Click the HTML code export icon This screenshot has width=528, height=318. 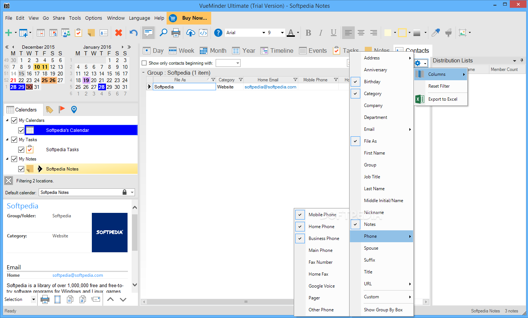click(x=203, y=33)
